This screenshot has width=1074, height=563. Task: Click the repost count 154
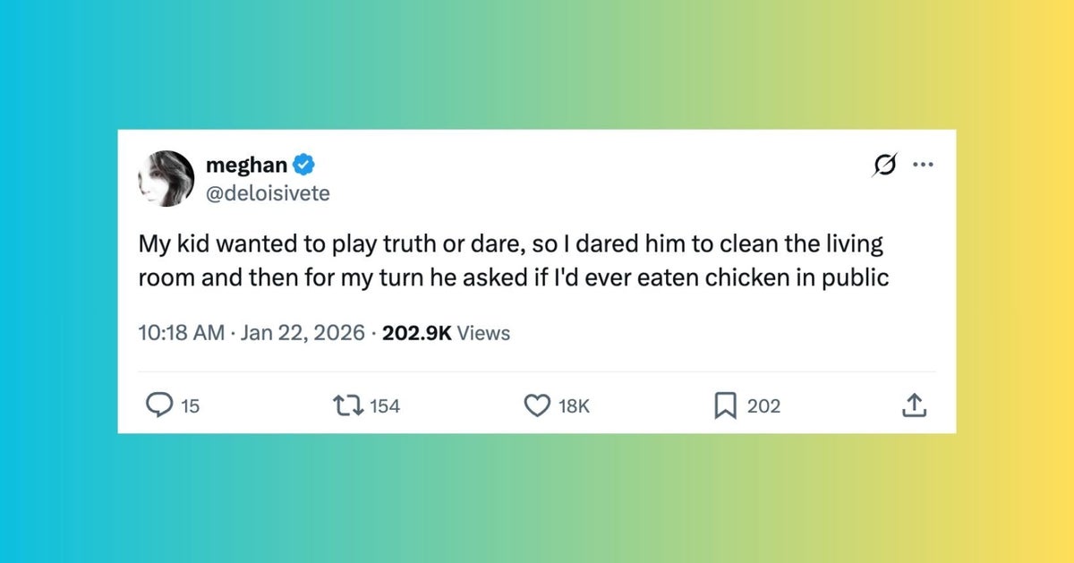pos(384,406)
